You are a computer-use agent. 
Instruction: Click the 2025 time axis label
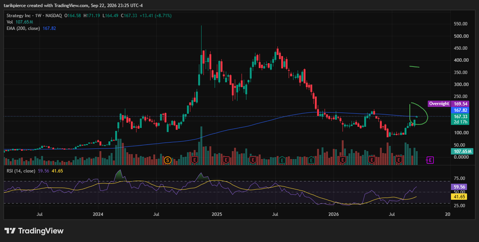(x=217, y=214)
